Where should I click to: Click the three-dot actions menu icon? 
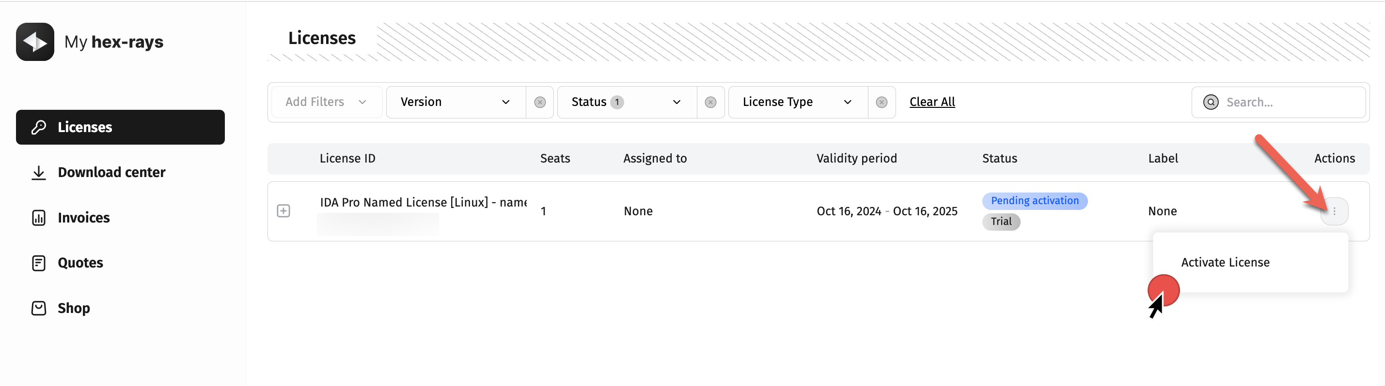point(1334,211)
